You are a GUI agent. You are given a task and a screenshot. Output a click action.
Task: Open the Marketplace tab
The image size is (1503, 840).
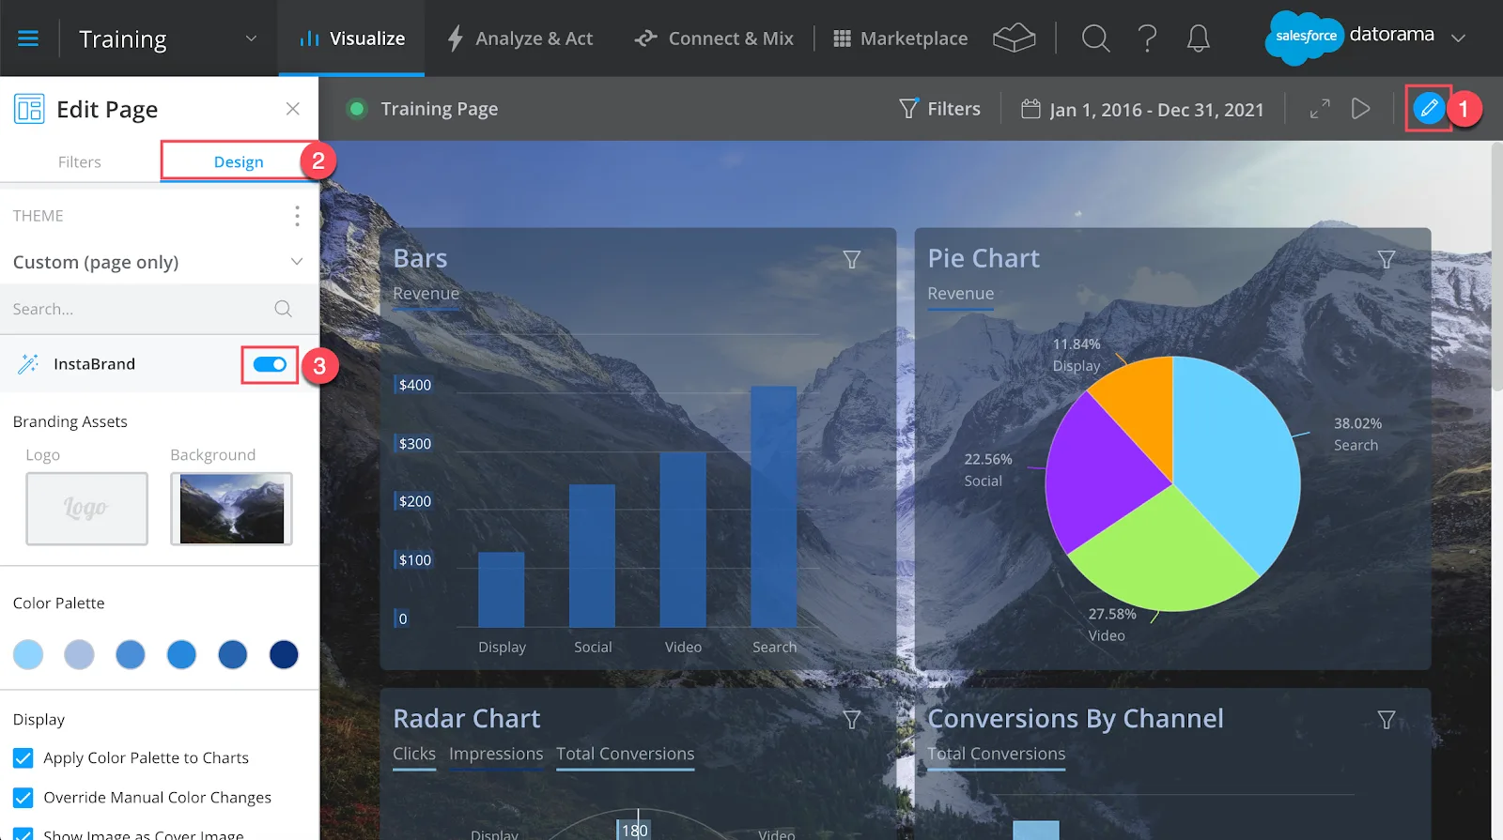pos(900,38)
